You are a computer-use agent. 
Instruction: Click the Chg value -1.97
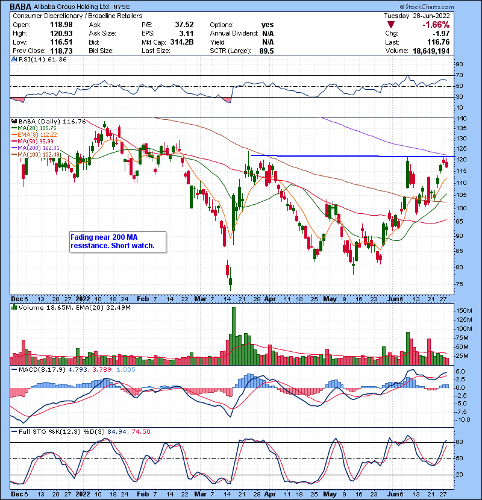pos(441,34)
